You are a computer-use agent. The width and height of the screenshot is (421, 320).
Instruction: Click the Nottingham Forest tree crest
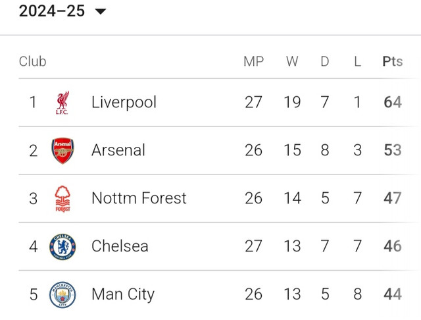coord(62,199)
